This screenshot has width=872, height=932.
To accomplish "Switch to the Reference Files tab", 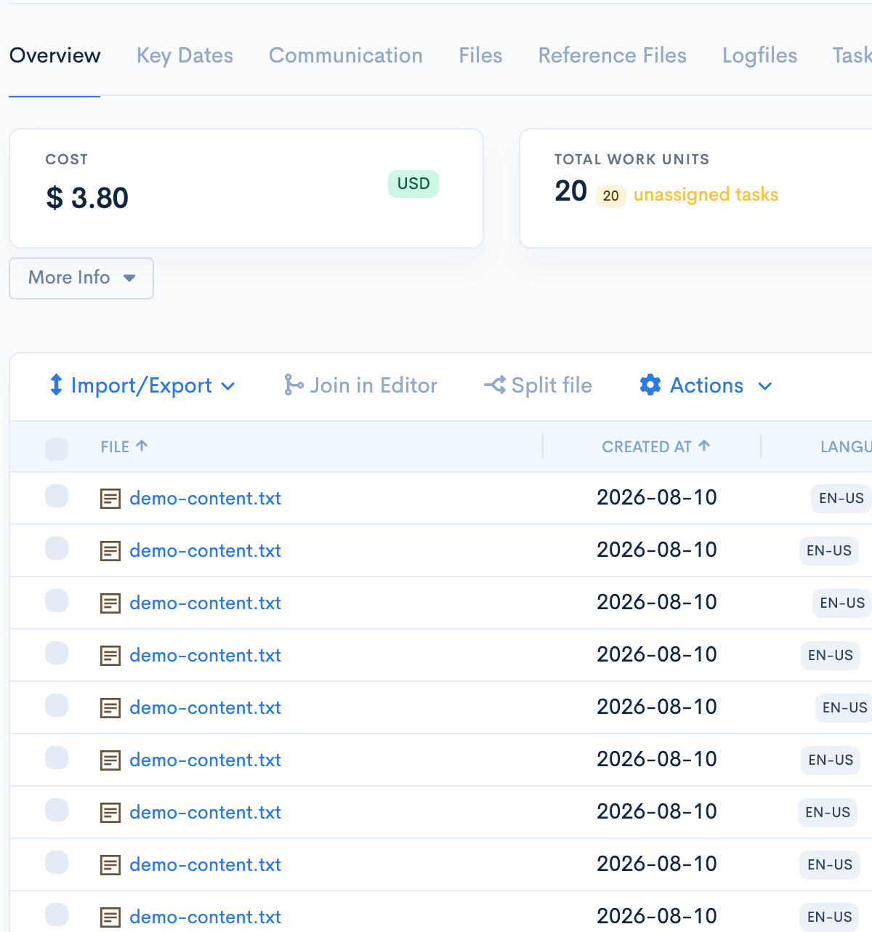I will point(613,55).
